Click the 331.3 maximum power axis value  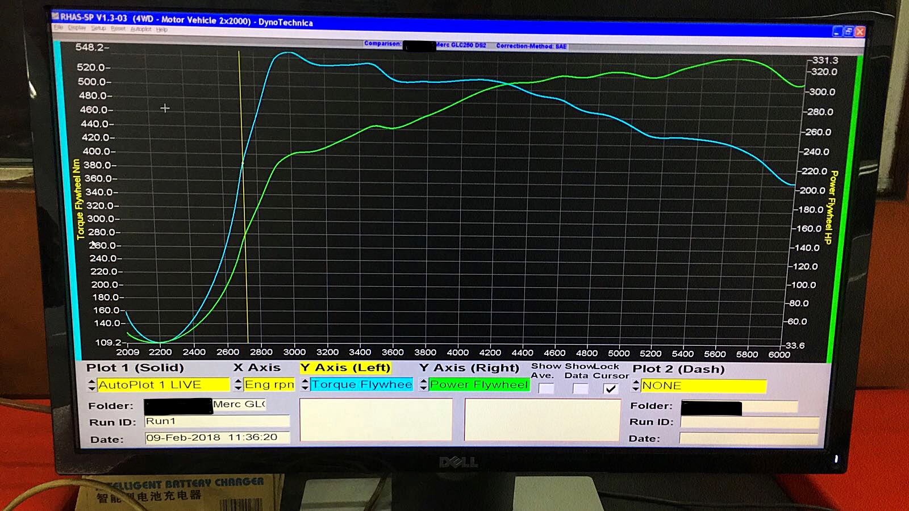[825, 60]
